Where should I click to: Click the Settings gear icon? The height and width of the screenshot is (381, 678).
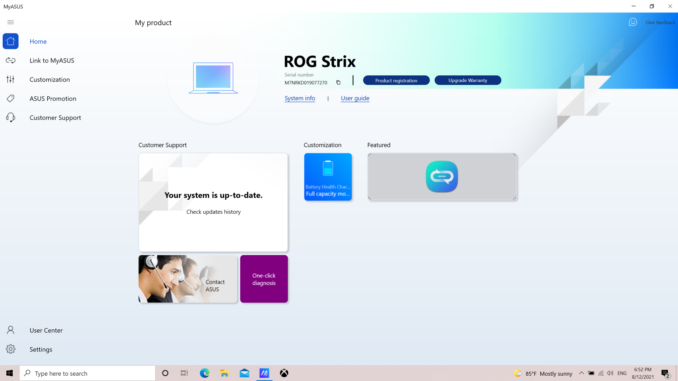pyautogui.click(x=11, y=349)
